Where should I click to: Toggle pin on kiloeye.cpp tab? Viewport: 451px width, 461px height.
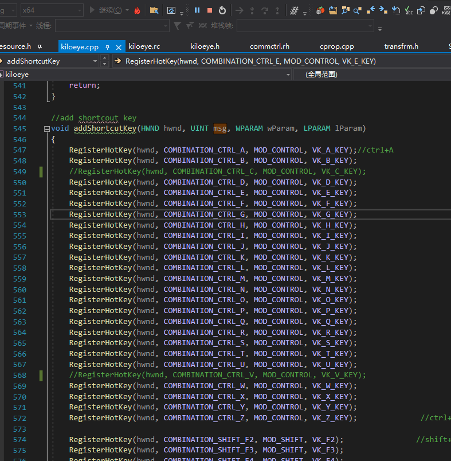pyautogui.click(x=108, y=47)
